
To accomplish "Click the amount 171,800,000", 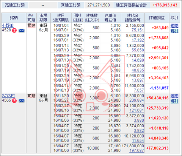I will 133,146.
